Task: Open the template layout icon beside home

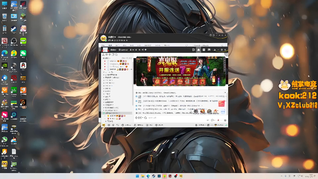Action: point(204,50)
